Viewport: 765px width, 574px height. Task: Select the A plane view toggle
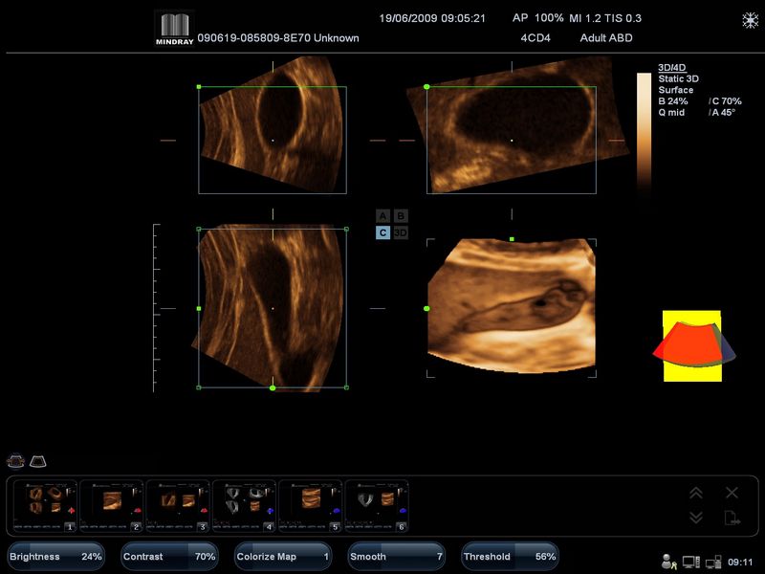click(382, 216)
